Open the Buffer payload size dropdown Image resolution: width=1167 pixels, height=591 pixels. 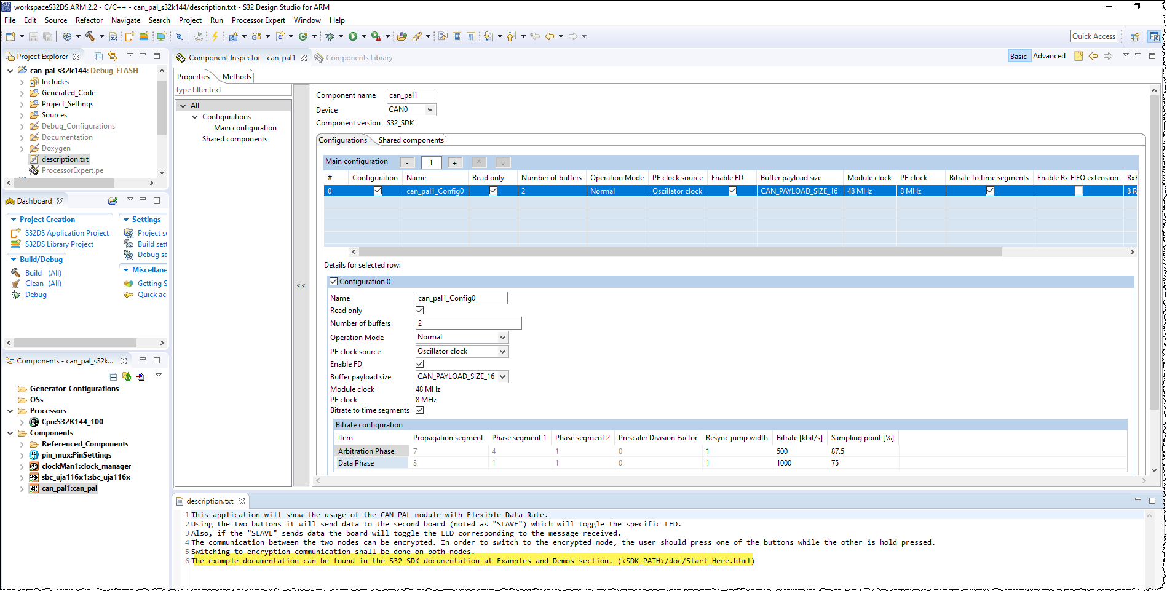click(x=504, y=376)
